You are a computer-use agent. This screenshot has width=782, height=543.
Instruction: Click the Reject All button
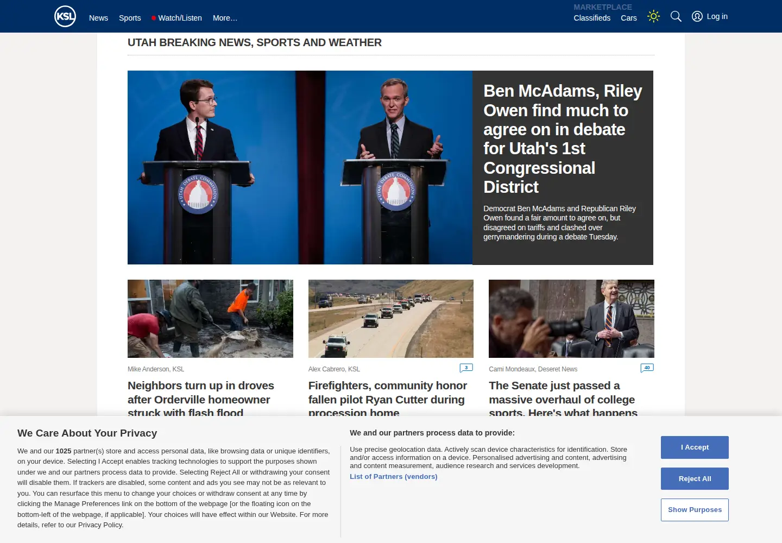pyautogui.click(x=695, y=479)
